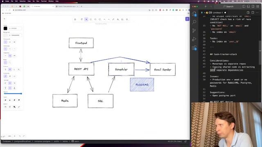The image size is (262, 147).
Task: Open VS Code editor More Actions ellipsis
Action: 257,13
